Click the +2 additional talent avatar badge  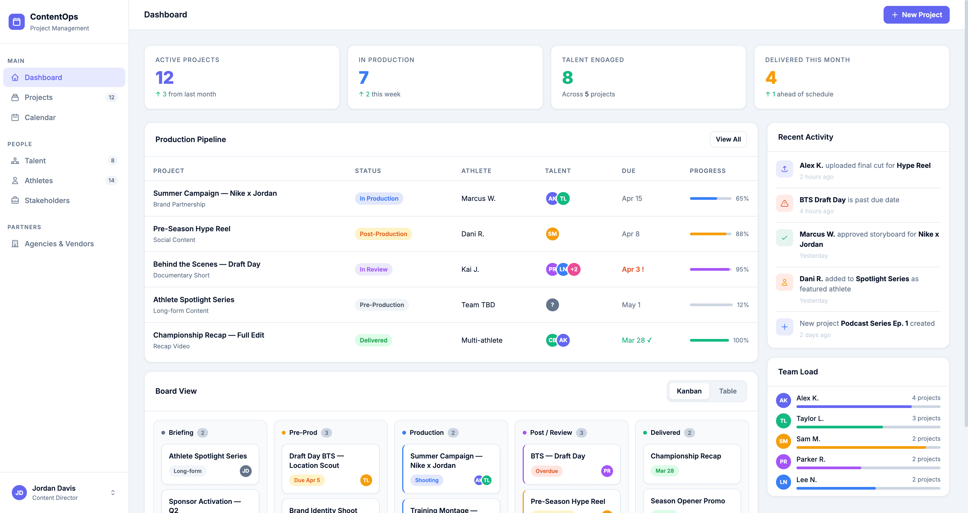click(574, 269)
